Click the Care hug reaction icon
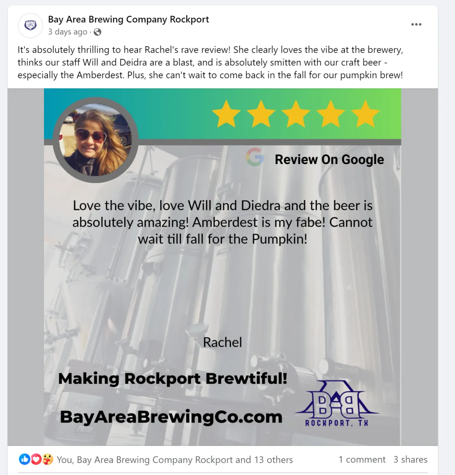 pos(47,459)
